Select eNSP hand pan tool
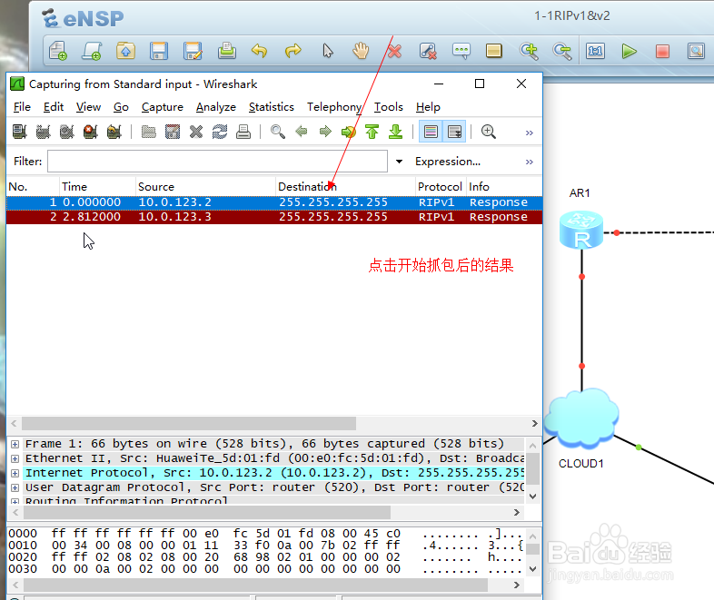714x600 pixels. (361, 51)
